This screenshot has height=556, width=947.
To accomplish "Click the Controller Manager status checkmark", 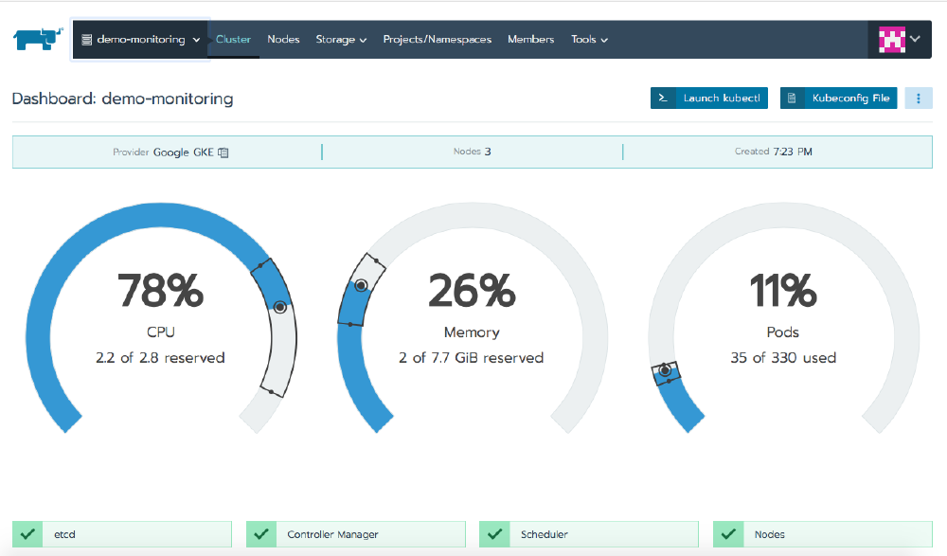I will point(260,533).
